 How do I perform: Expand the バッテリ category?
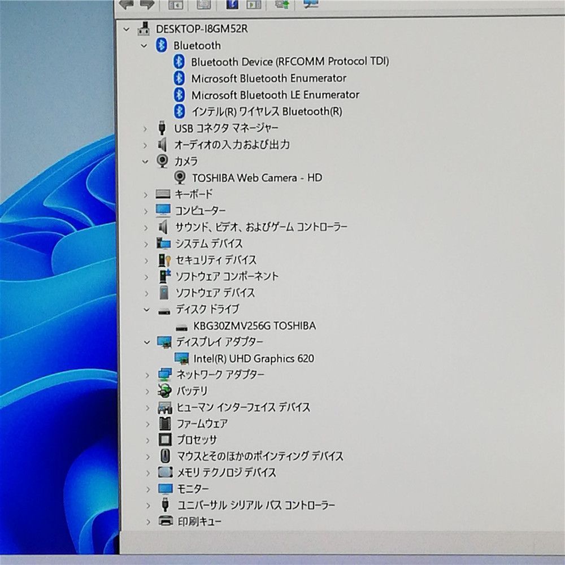click(147, 392)
